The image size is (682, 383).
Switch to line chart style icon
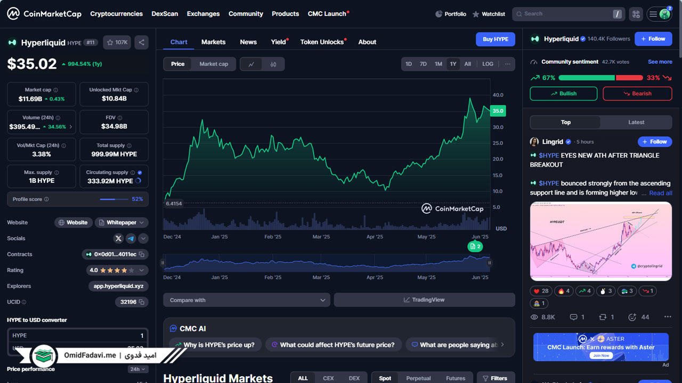(x=251, y=64)
